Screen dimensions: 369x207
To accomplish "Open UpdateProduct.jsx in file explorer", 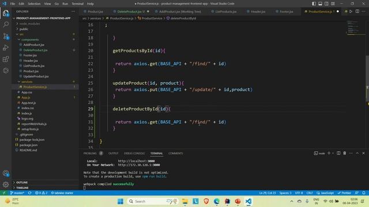I will tap(36, 76).
